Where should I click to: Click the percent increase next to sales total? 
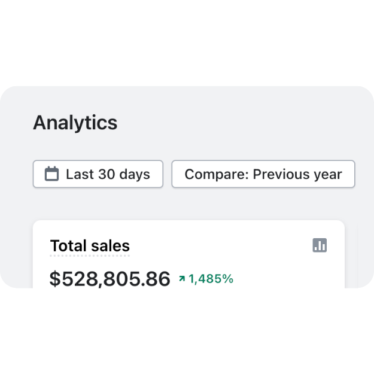(x=211, y=279)
